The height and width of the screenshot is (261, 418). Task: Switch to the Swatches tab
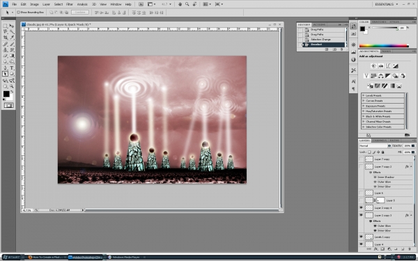379,22
